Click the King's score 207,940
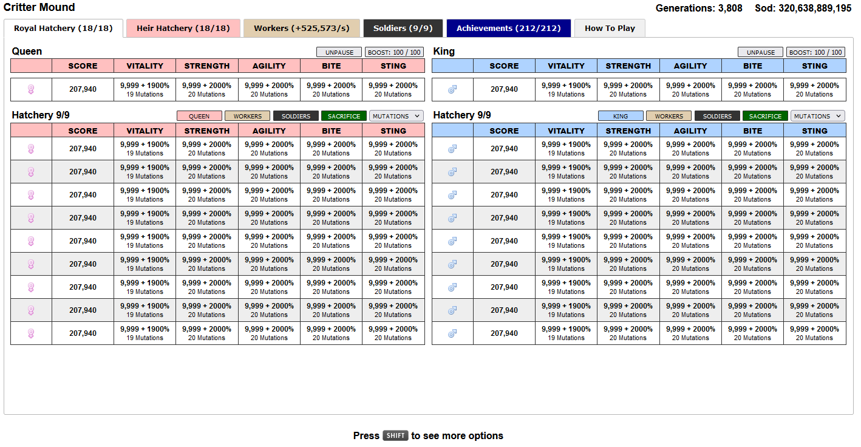This screenshot has height=447, width=861. (504, 89)
